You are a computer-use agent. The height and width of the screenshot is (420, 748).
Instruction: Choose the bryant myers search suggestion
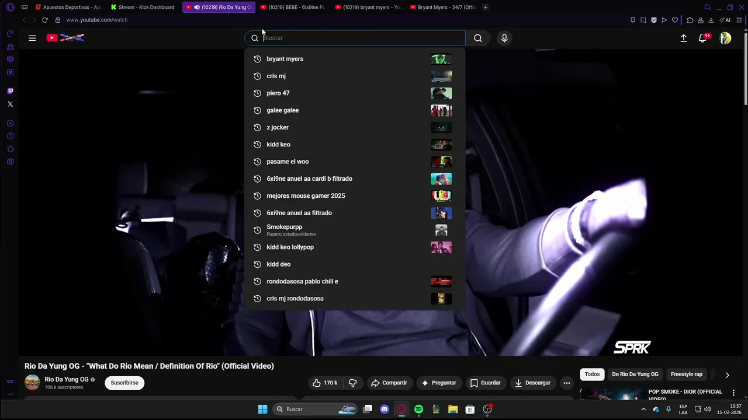tap(355, 59)
